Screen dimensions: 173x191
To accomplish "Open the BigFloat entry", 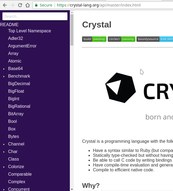I will pos(16,91).
